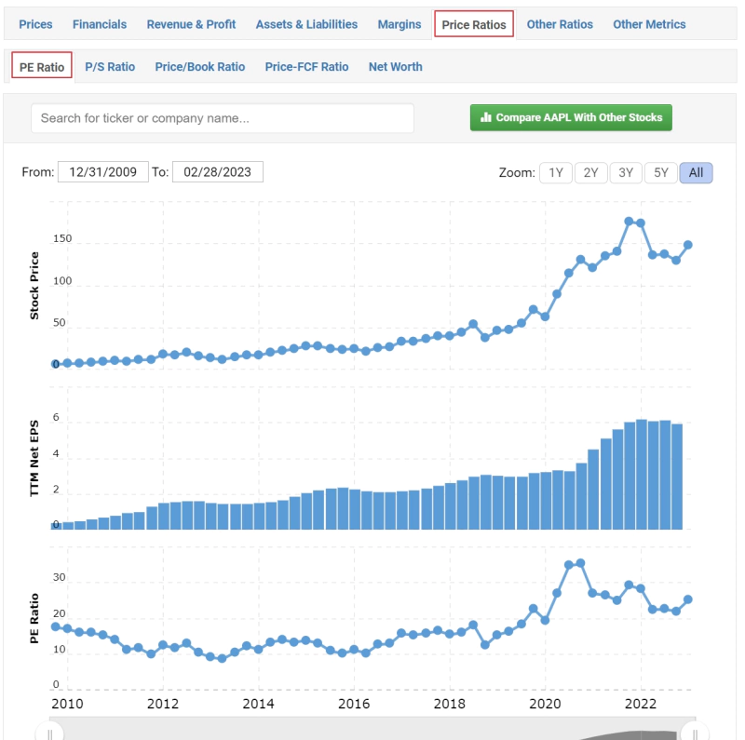This screenshot has height=740, width=745.
Task: Open the Other Metrics tab
Action: click(x=649, y=24)
